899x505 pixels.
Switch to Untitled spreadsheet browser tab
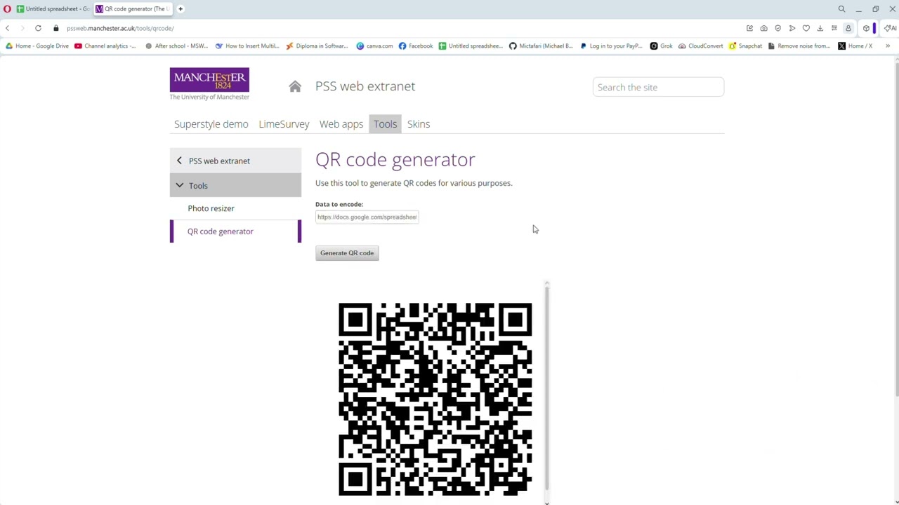point(53,9)
